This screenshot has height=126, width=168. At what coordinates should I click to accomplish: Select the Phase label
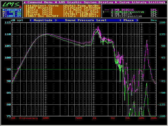click(x=129, y=20)
